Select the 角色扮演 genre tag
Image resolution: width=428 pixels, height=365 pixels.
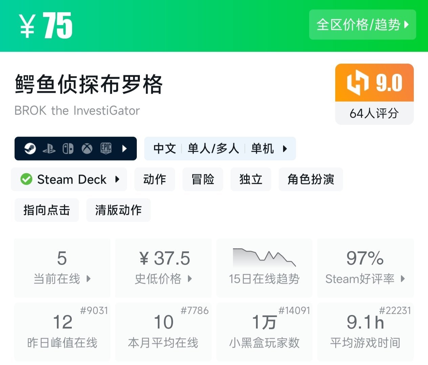[x=311, y=179]
